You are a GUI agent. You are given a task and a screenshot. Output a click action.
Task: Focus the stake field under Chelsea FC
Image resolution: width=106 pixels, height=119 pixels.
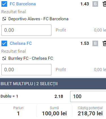[26, 70]
